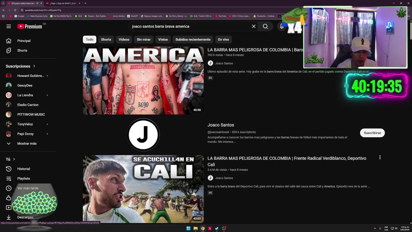This screenshot has height=232, width=412.
Task: Click the system clock showing 4:21 p.m.
Action: pos(405,228)
